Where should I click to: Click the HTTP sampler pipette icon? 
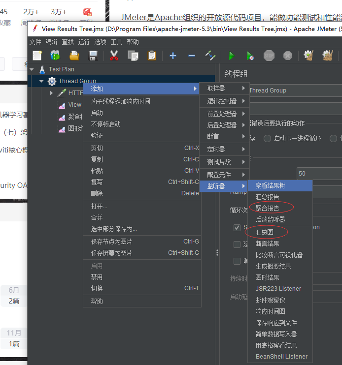(62, 93)
